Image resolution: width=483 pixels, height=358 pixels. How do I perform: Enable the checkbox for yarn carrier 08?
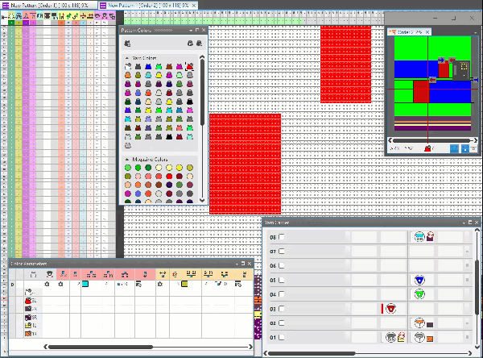pos(282,237)
